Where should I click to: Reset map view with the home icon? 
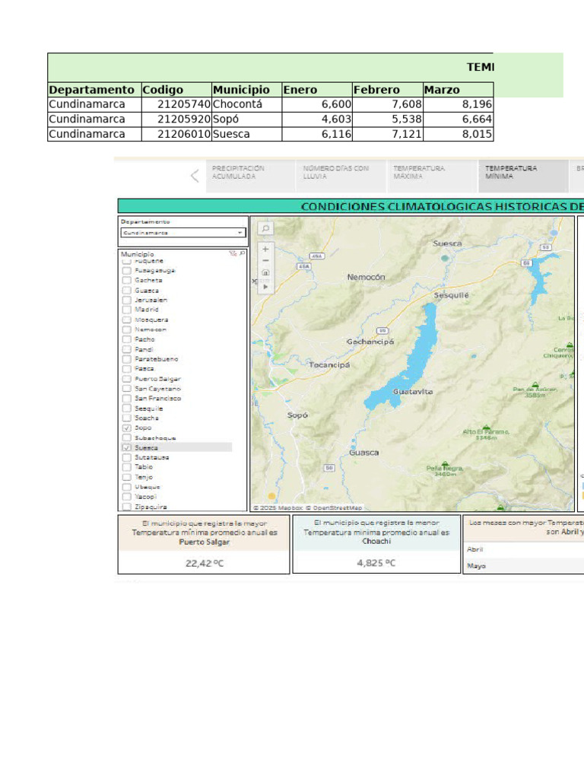tap(265, 273)
